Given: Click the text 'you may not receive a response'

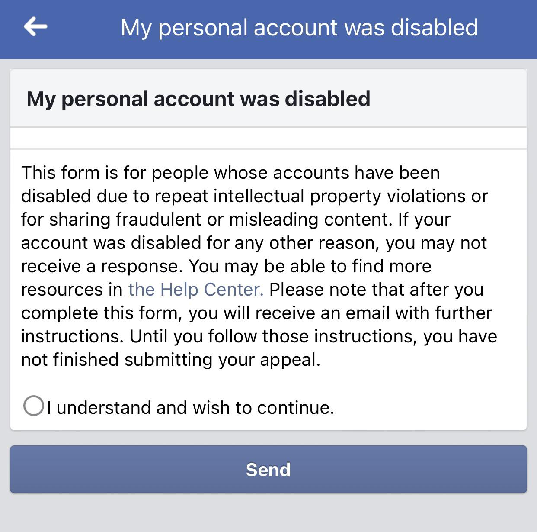Looking at the screenshot, I should [x=436, y=243].
